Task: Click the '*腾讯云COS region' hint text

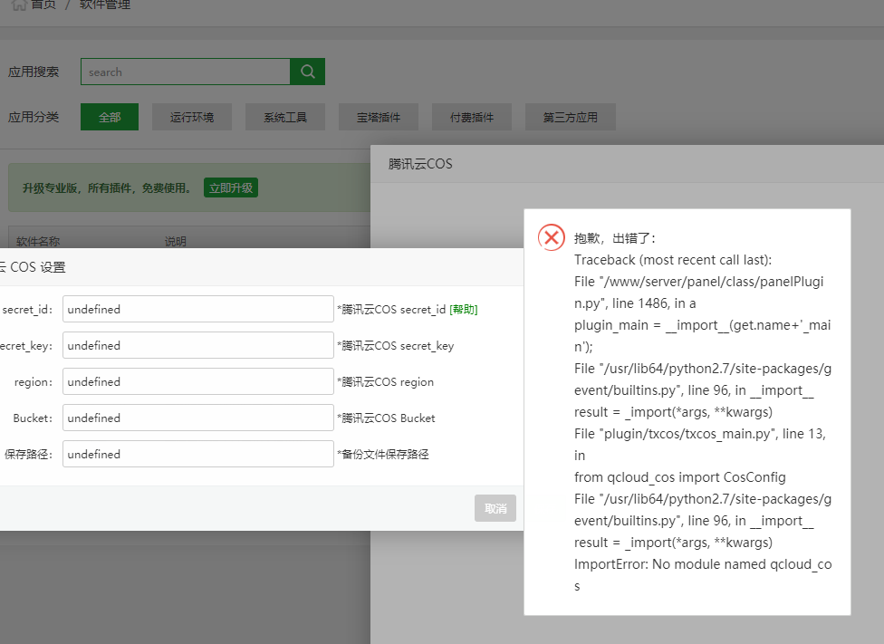Action: point(386,381)
